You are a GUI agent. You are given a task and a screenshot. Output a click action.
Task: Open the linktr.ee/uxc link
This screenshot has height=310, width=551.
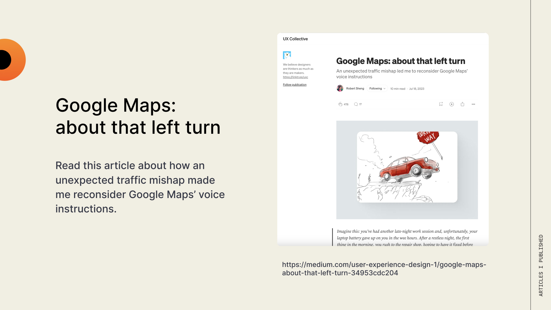pyautogui.click(x=295, y=77)
